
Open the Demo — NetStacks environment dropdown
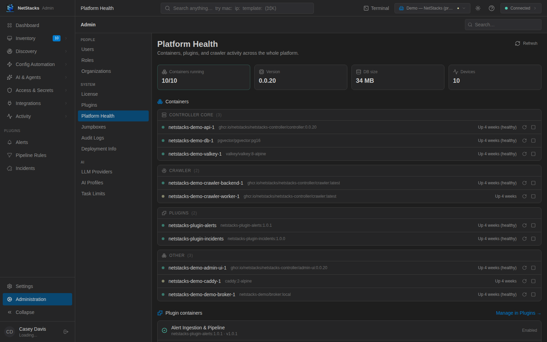click(x=432, y=8)
